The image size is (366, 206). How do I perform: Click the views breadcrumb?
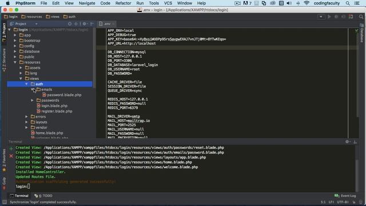click(53, 17)
